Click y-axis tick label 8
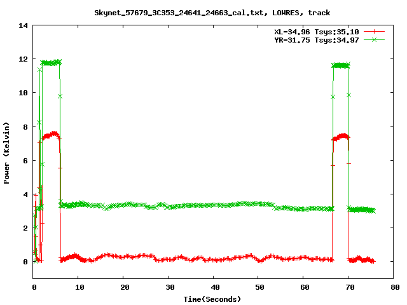This screenshot has width=407, height=305. (25, 127)
